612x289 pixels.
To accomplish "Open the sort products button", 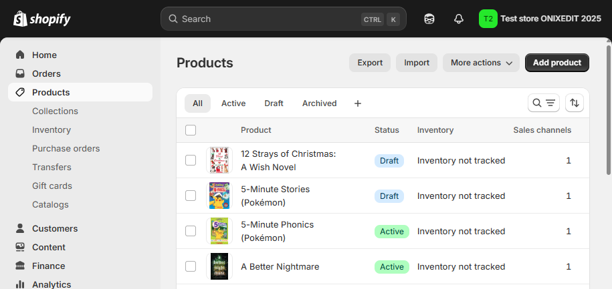I will [x=574, y=103].
